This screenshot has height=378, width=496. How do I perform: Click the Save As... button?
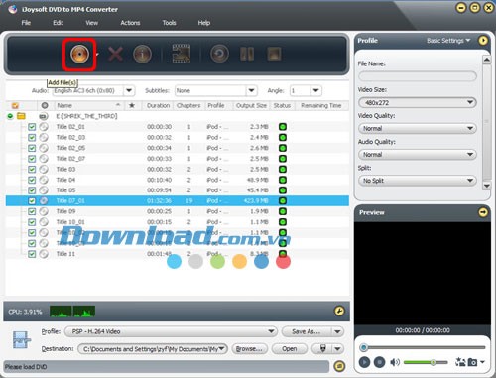(307, 331)
